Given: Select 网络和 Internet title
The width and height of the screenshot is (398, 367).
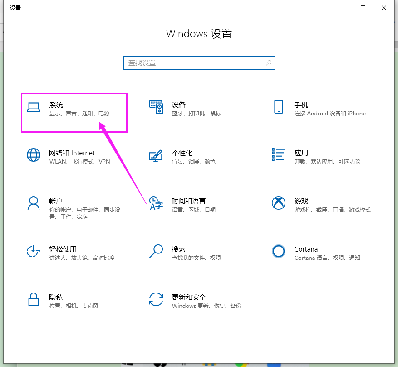Looking at the screenshot, I should point(72,153).
